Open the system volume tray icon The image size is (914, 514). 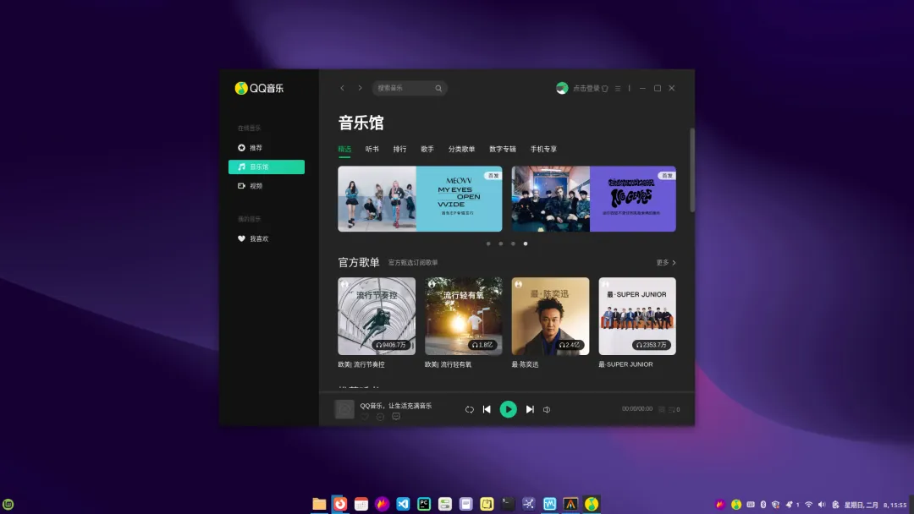[821, 505]
